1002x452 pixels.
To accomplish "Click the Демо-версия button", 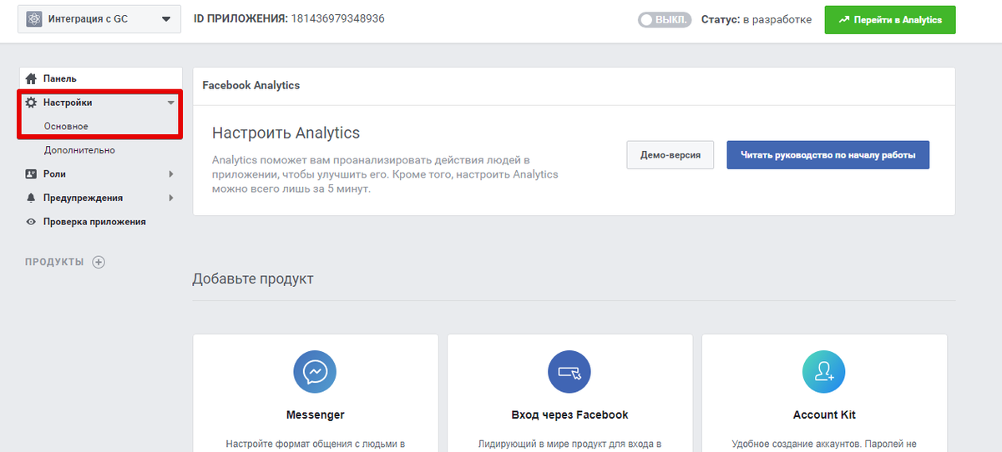I will click(671, 155).
